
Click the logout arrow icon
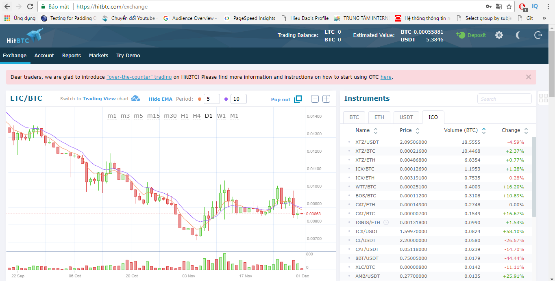coord(538,35)
